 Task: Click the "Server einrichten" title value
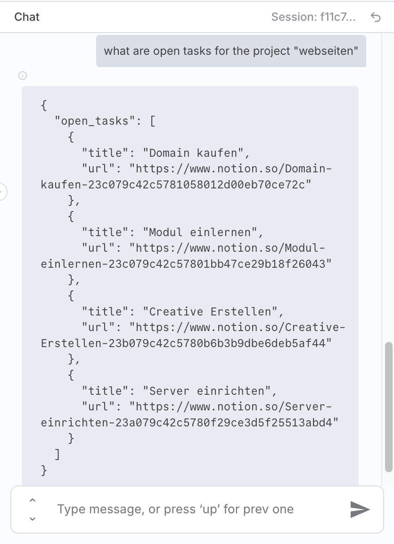(x=207, y=391)
